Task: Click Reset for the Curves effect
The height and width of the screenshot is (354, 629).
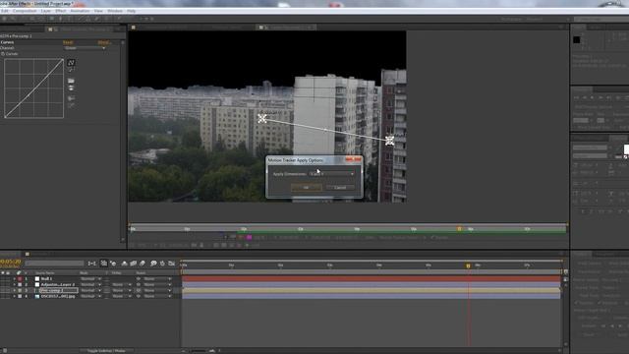Action: click(x=68, y=42)
